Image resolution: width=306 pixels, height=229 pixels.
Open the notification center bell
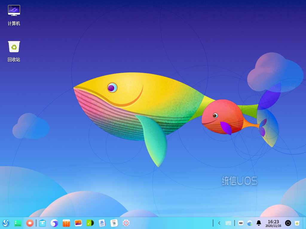click(x=259, y=223)
